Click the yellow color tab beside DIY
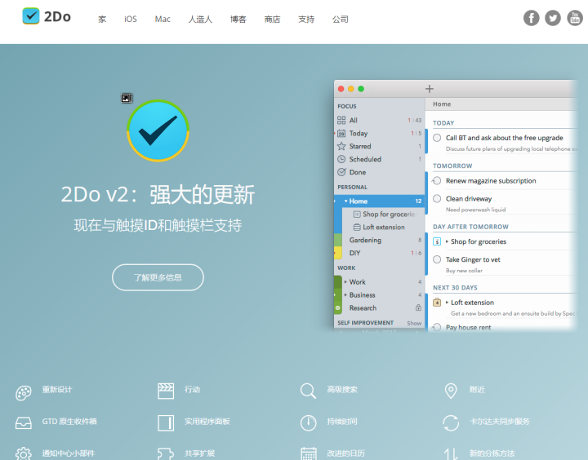The width and height of the screenshot is (588, 460). point(338,253)
